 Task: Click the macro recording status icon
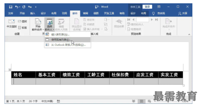(58, 101)
